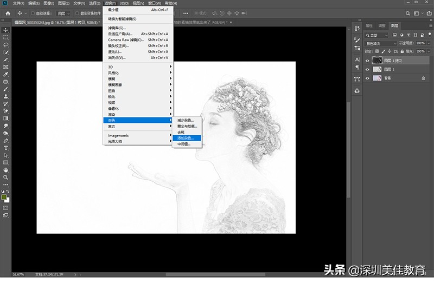Expand the 光束大师 filter submenu
This screenshot has height=284, width=434.
click(138, 142)
